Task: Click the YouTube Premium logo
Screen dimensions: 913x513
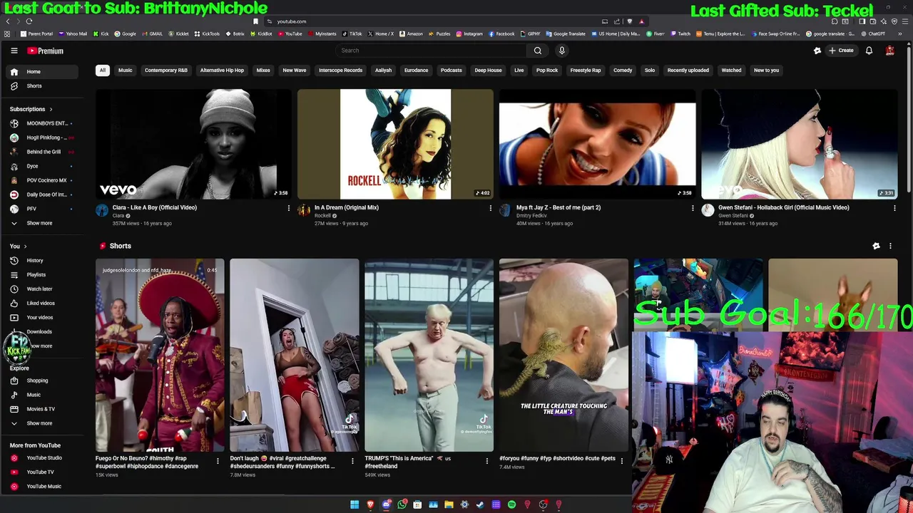Action: (x=46, y=51)
